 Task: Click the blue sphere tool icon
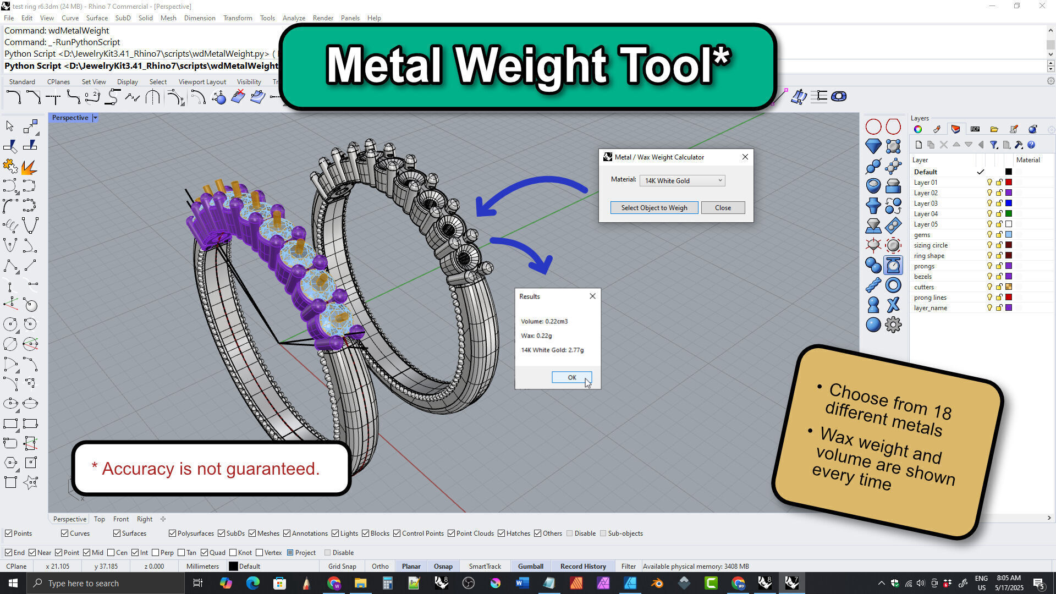(873, 324)
